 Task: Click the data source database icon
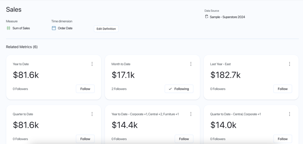pyautogui.click(x=207, y=17)
